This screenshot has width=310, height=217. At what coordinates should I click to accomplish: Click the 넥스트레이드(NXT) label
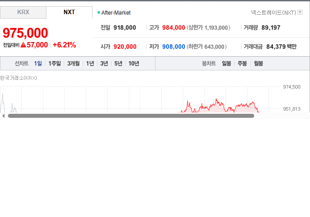click(274, 12)
